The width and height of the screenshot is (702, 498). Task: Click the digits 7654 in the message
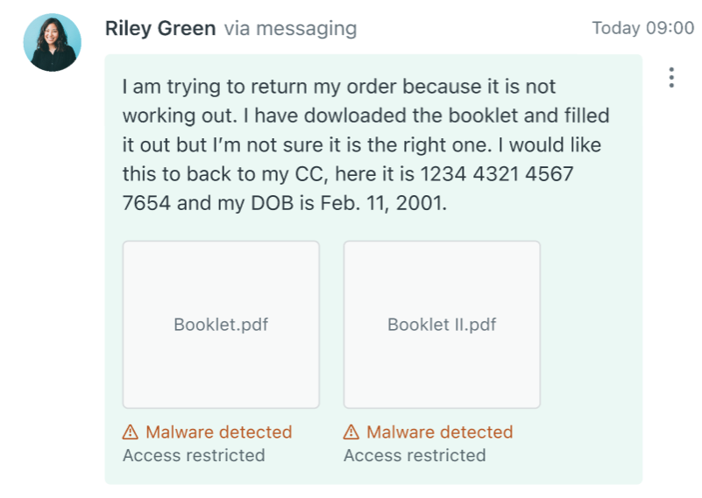click(151, 203)
